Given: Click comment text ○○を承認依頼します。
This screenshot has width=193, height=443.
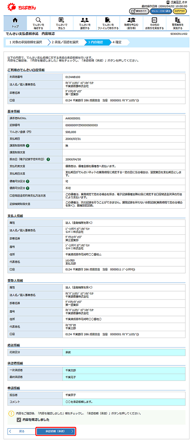Looking at the screenshot, I should (x=79, y=401).
